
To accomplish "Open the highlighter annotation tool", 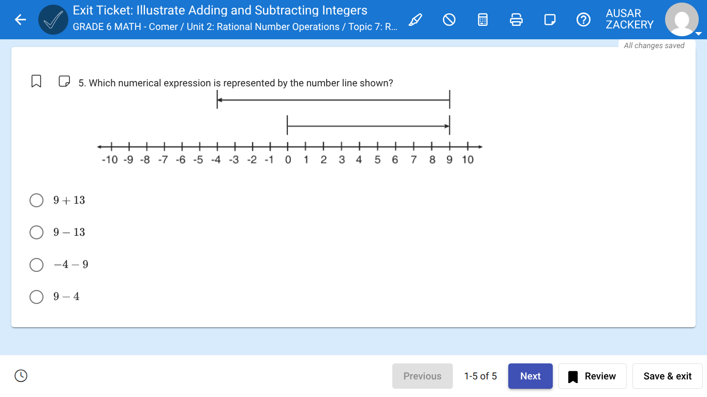I will [x=415, y=19].
